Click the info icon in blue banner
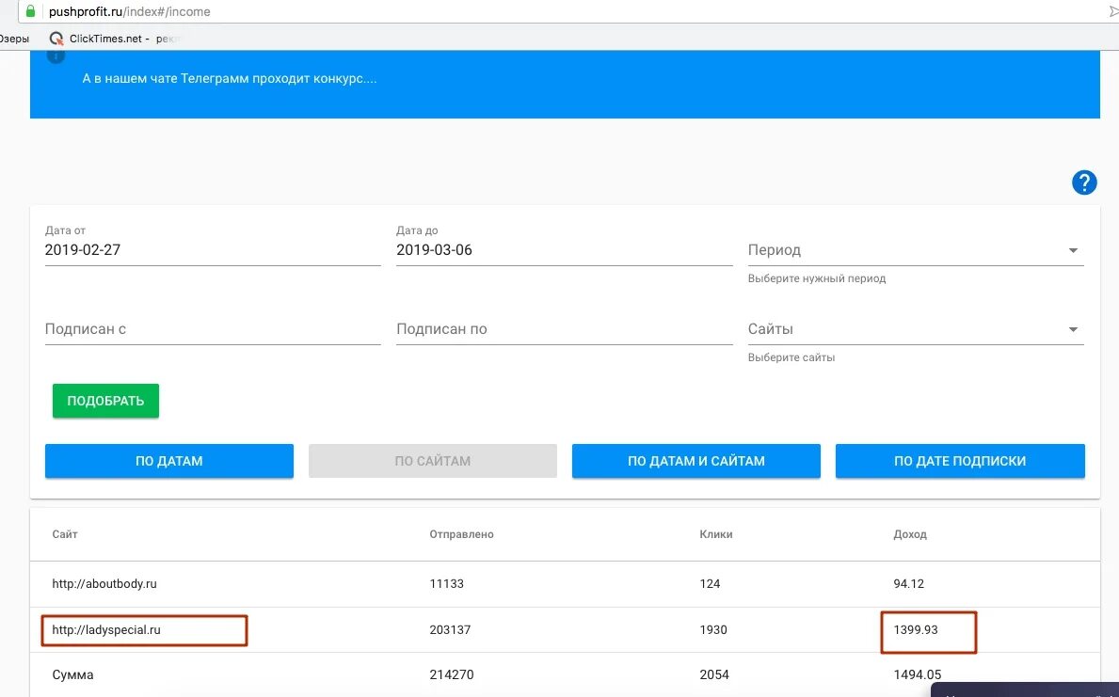Screen dimensions: 1119x697 56,55
